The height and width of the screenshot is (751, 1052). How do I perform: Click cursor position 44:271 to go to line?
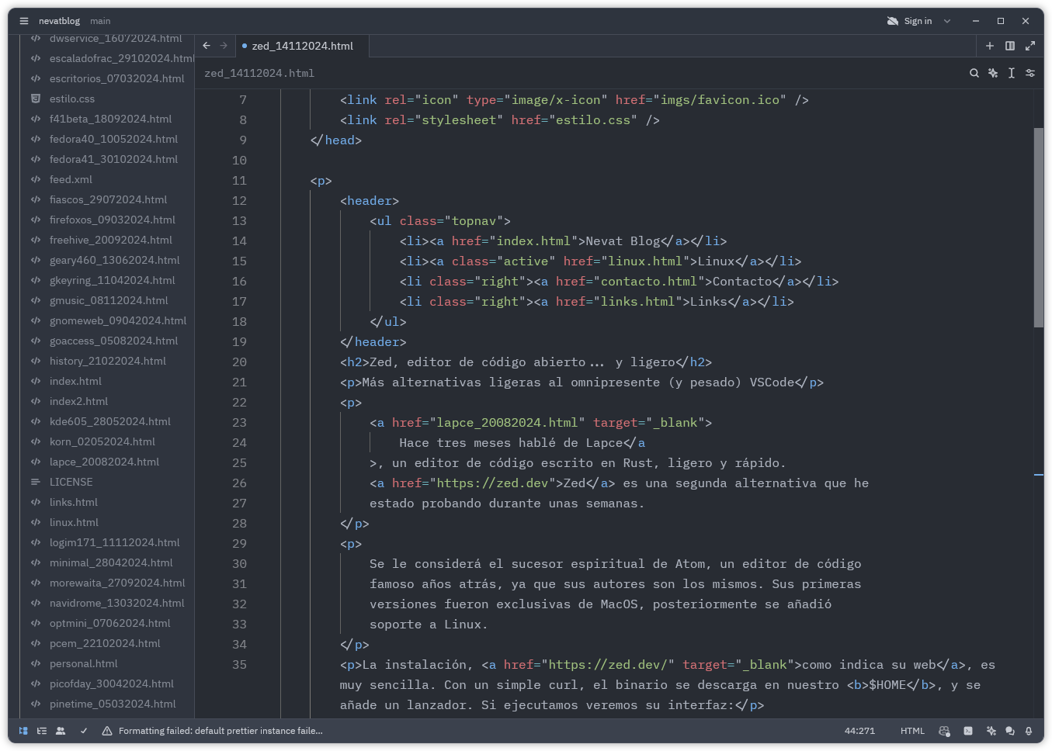coord(859,731)
